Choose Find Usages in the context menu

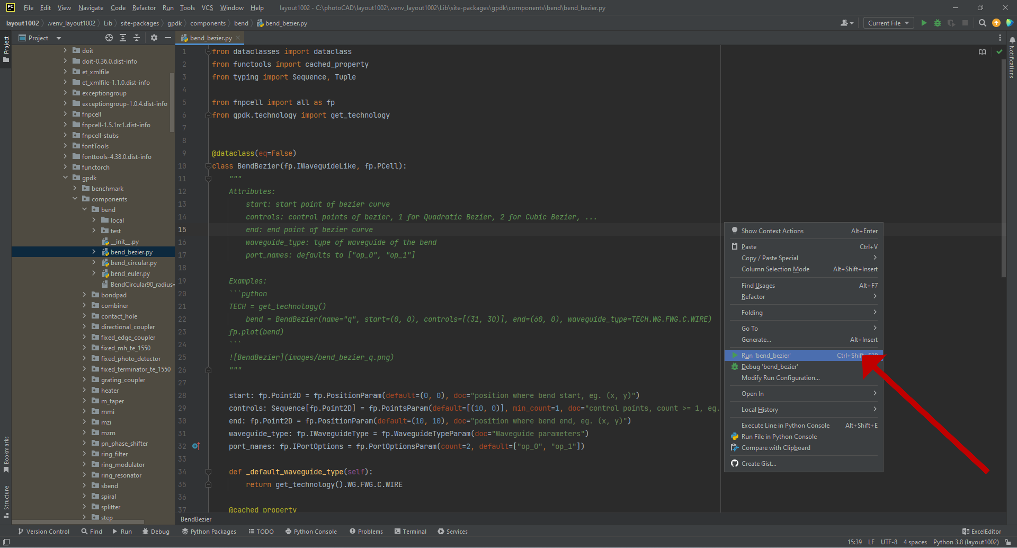[x=803, y=285]
